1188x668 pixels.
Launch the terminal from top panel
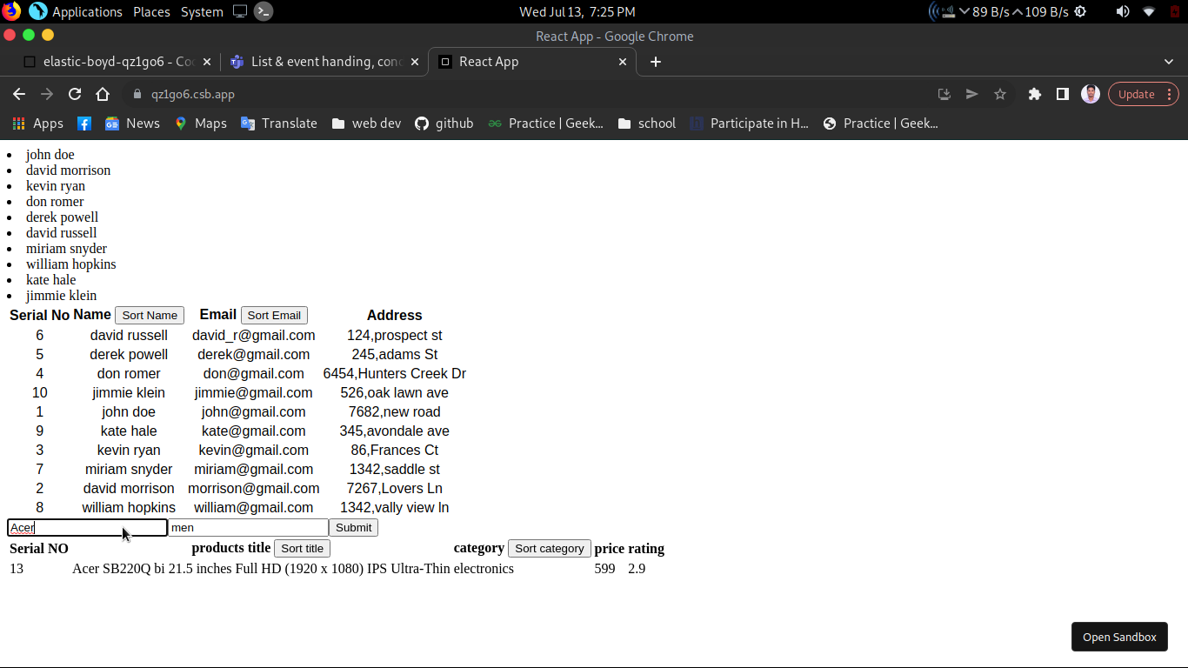[264, 11]
